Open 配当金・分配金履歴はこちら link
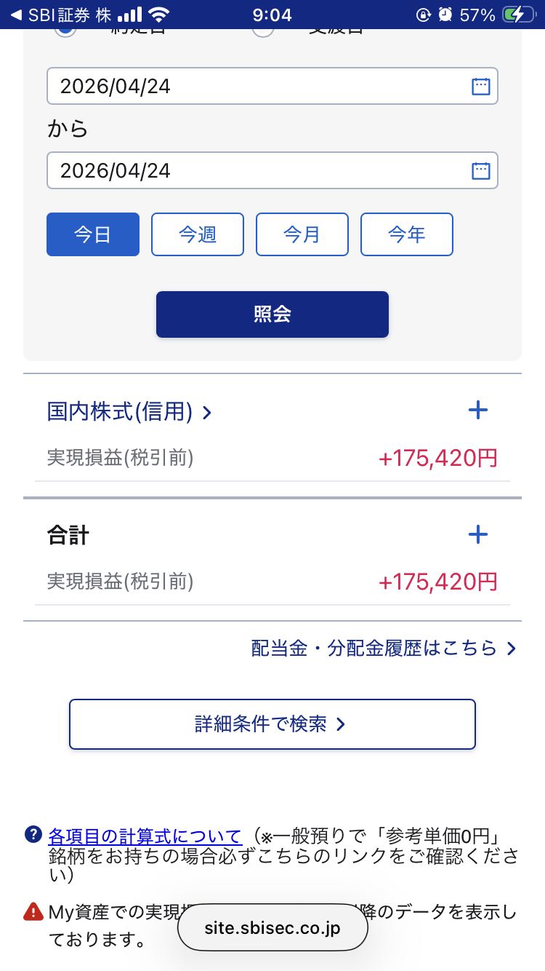Image resolution: width=545 pixels, height=971 pixels. click(383, 648)
